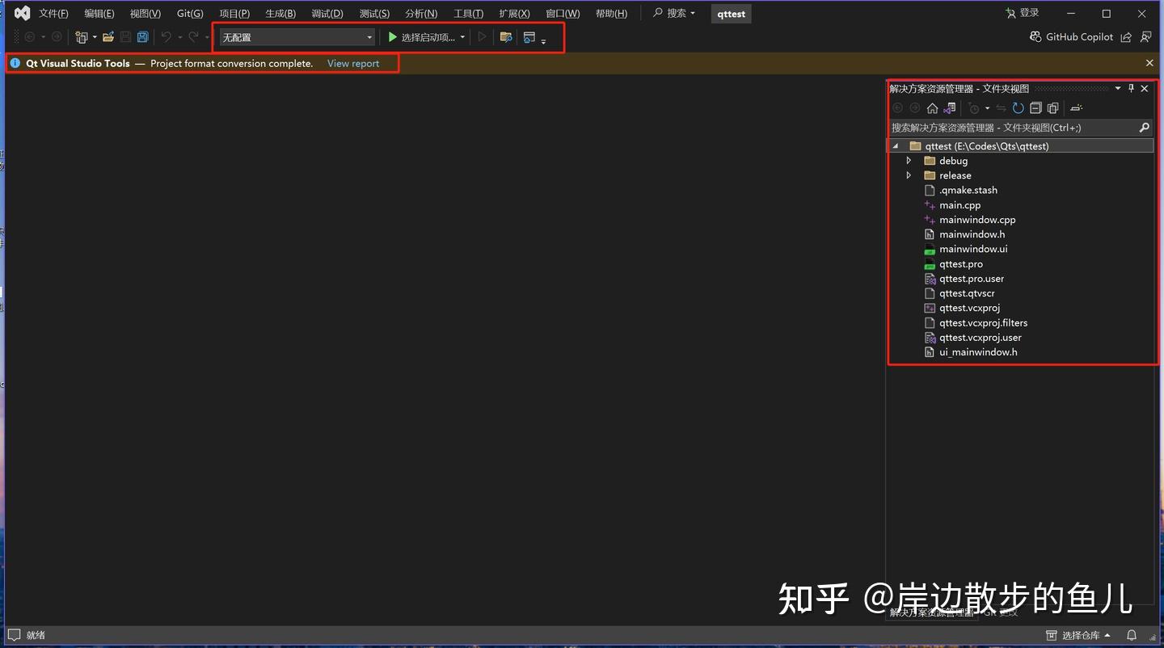Open the 扩展(X) menu
Screen dimensions: 1164x648
pyautogui.click(x=513, y=13)
